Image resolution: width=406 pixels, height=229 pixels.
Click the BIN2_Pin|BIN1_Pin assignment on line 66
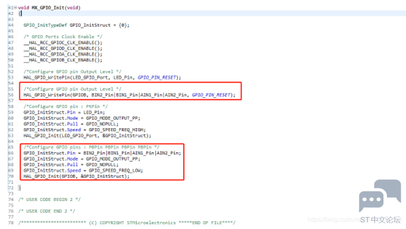[102, 153]
